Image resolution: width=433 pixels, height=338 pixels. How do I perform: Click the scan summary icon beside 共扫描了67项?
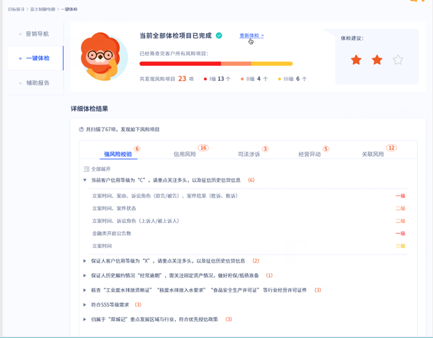81,129
